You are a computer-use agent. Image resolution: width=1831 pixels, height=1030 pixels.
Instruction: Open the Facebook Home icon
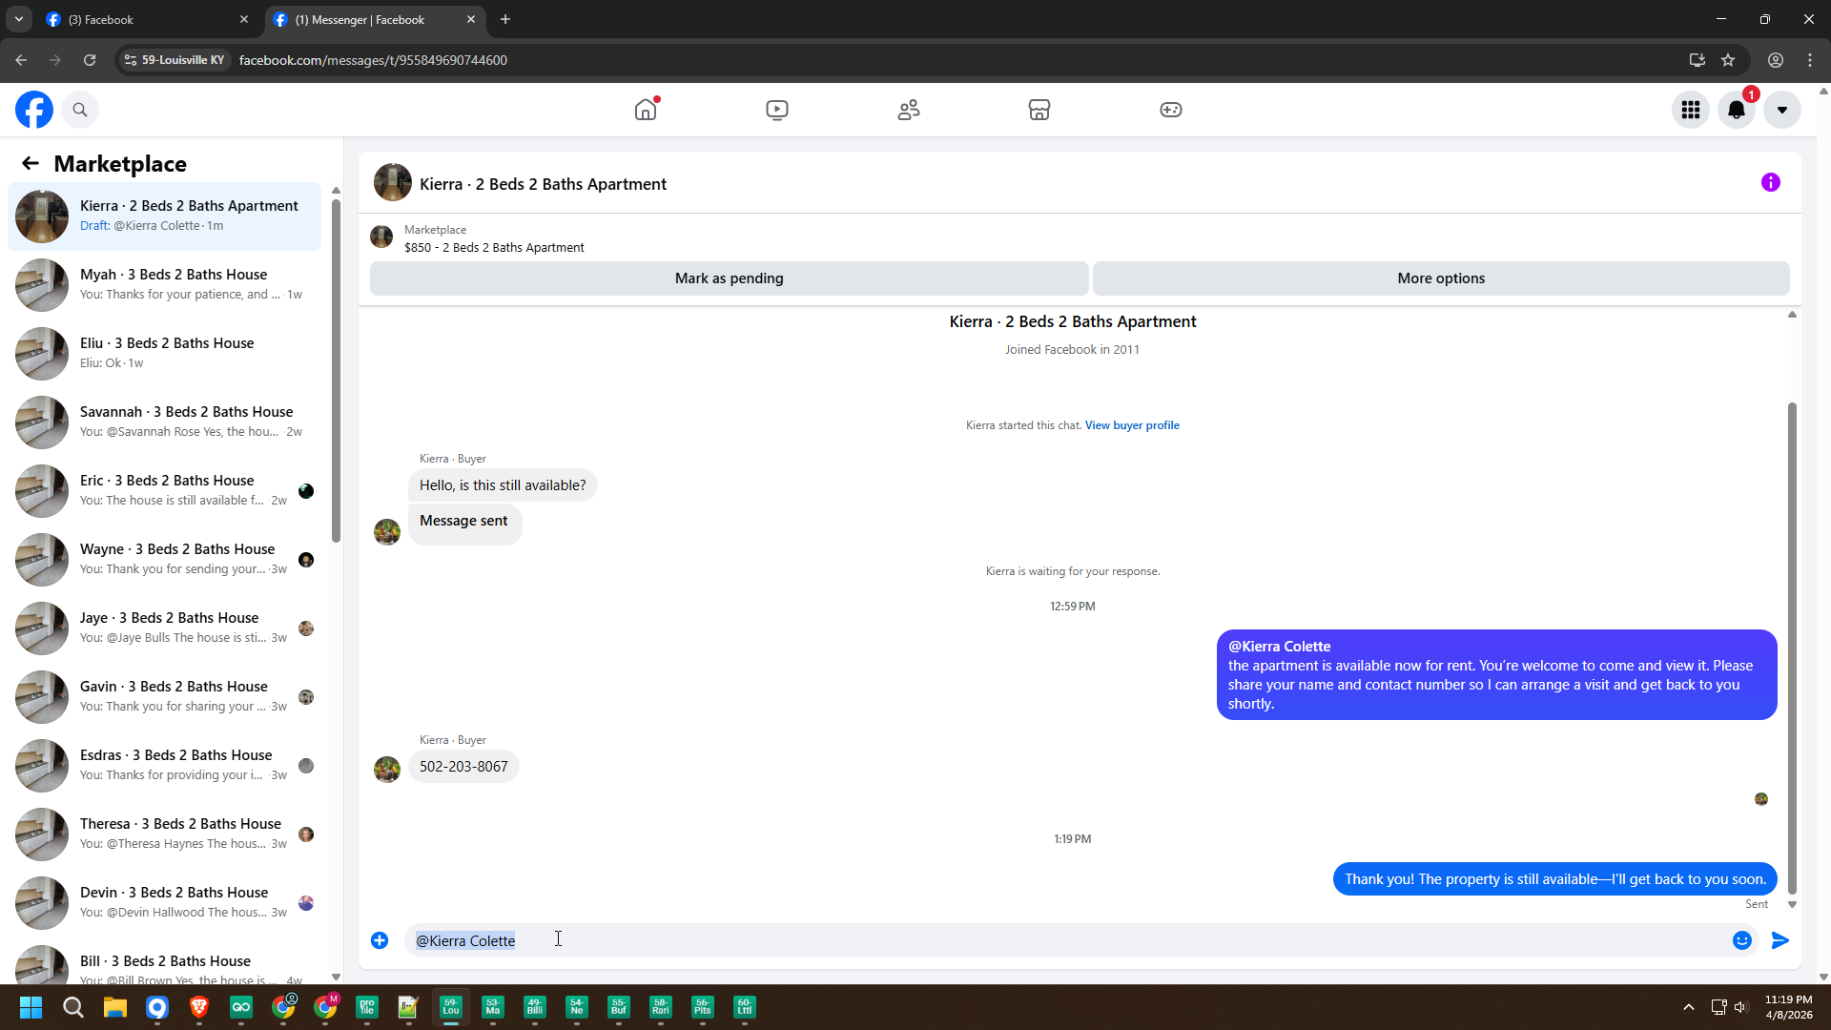pos(646,110)
